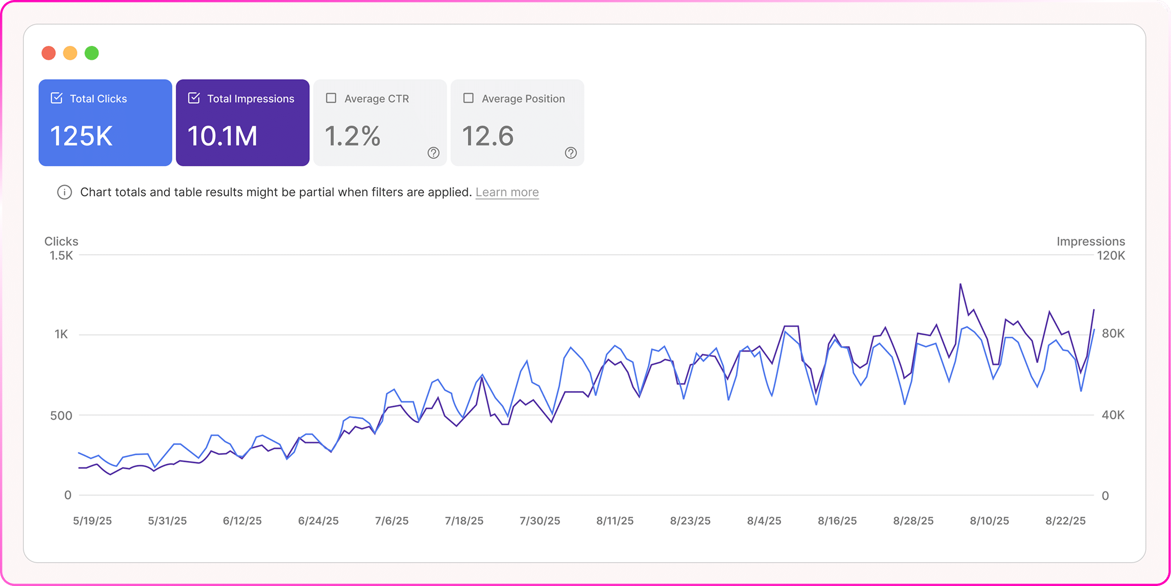Viewport: 1171px width, 586px height.
Task: Click the yellow minimize window dot
Action: pyautogui.click(x=70, y=53)
